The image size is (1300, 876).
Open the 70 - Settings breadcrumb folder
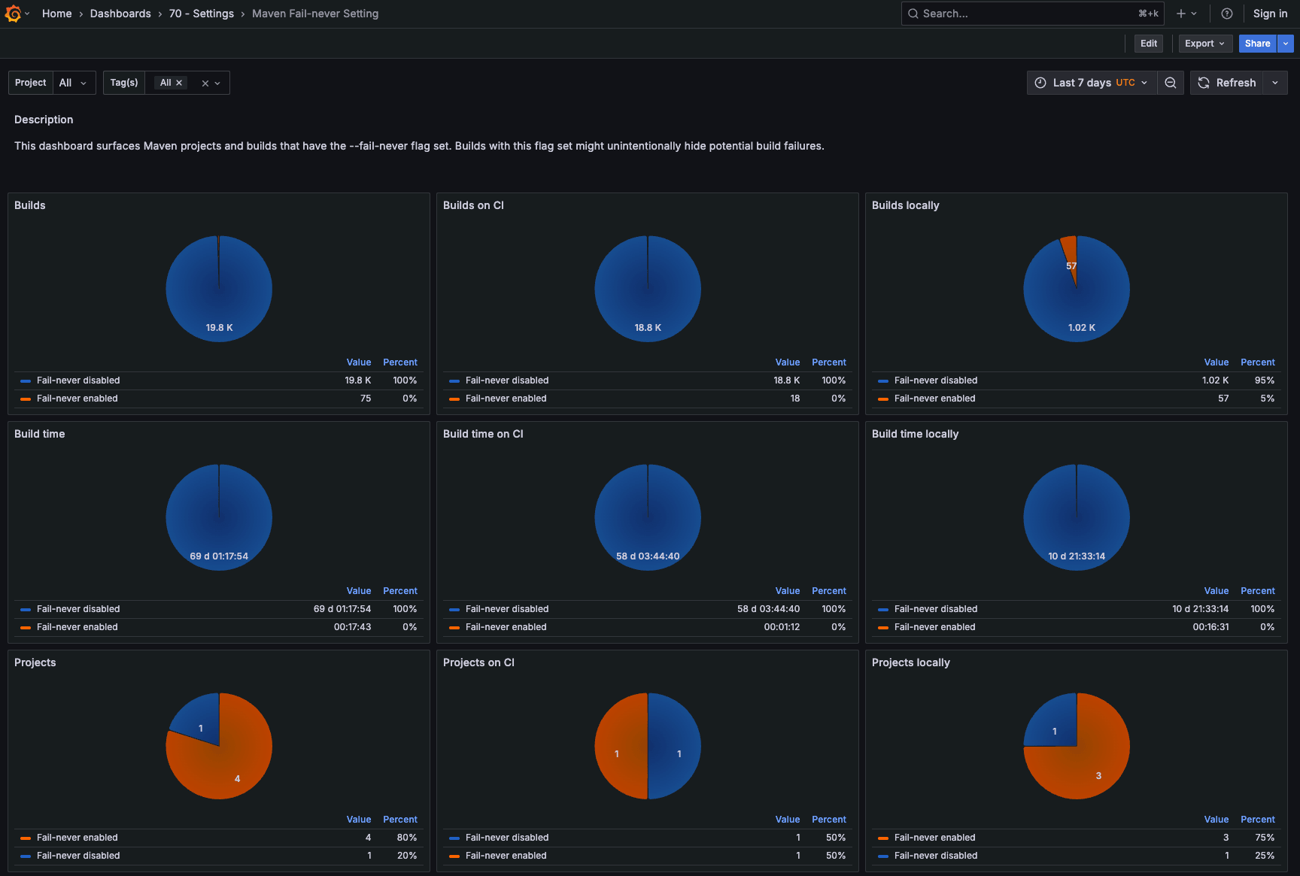[201, 13]
